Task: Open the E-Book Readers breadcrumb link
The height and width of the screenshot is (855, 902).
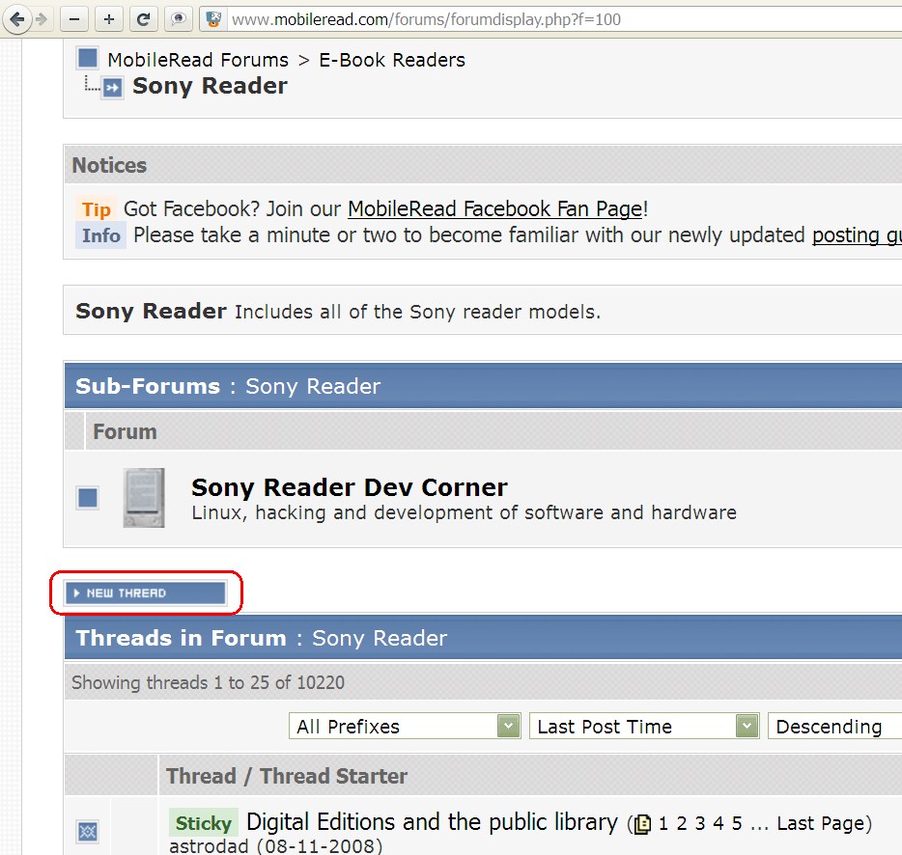Action: (392, 60)
